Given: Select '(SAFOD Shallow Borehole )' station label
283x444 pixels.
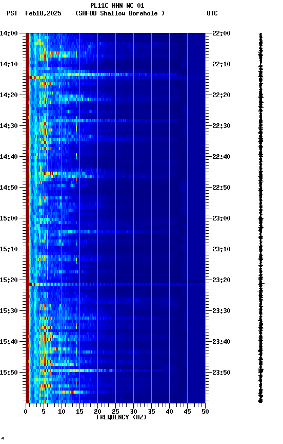Looking at the screenshot, I should pyautogui.click(x=120, y=13).
